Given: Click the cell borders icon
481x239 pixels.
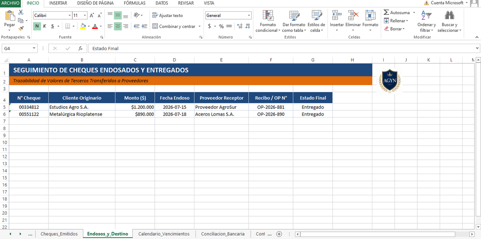Looking at the screenshot, I should [67, 26].
